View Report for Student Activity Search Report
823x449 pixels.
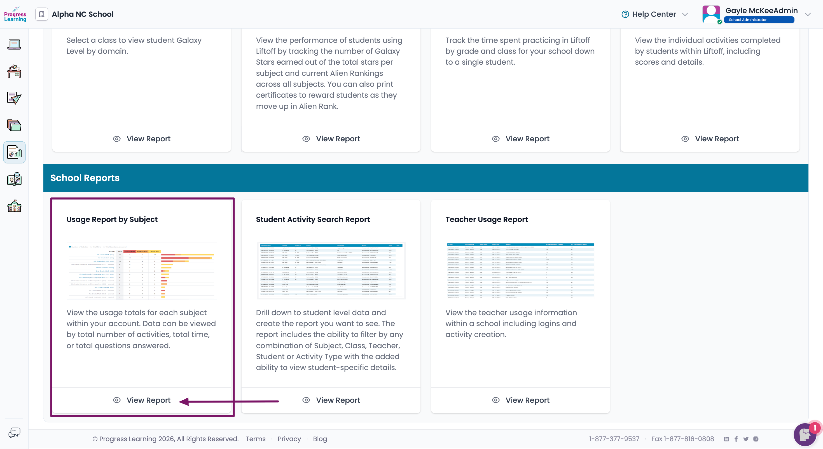click(331, 400)
